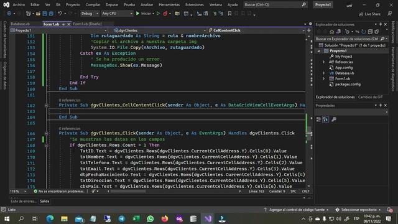Screen dimensions: 398x224
Task: Expand the Database.vb tree node
Action: 323,73
